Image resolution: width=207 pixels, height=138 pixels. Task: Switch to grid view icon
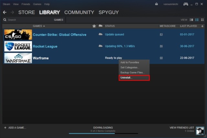pos(202,20)
